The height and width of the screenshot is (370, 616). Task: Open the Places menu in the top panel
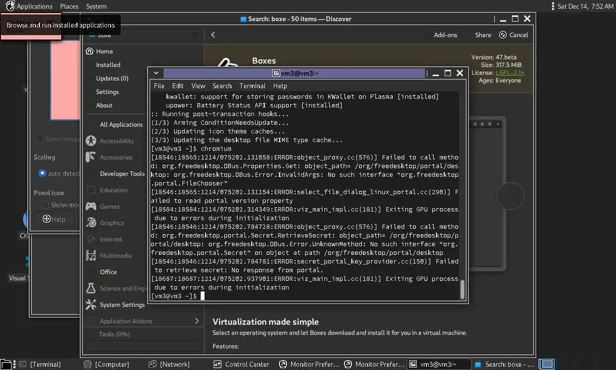tap(69, 6)
